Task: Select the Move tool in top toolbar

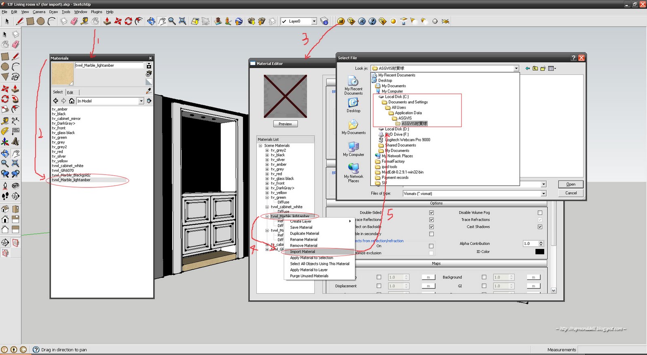Action: coord(118,21)
